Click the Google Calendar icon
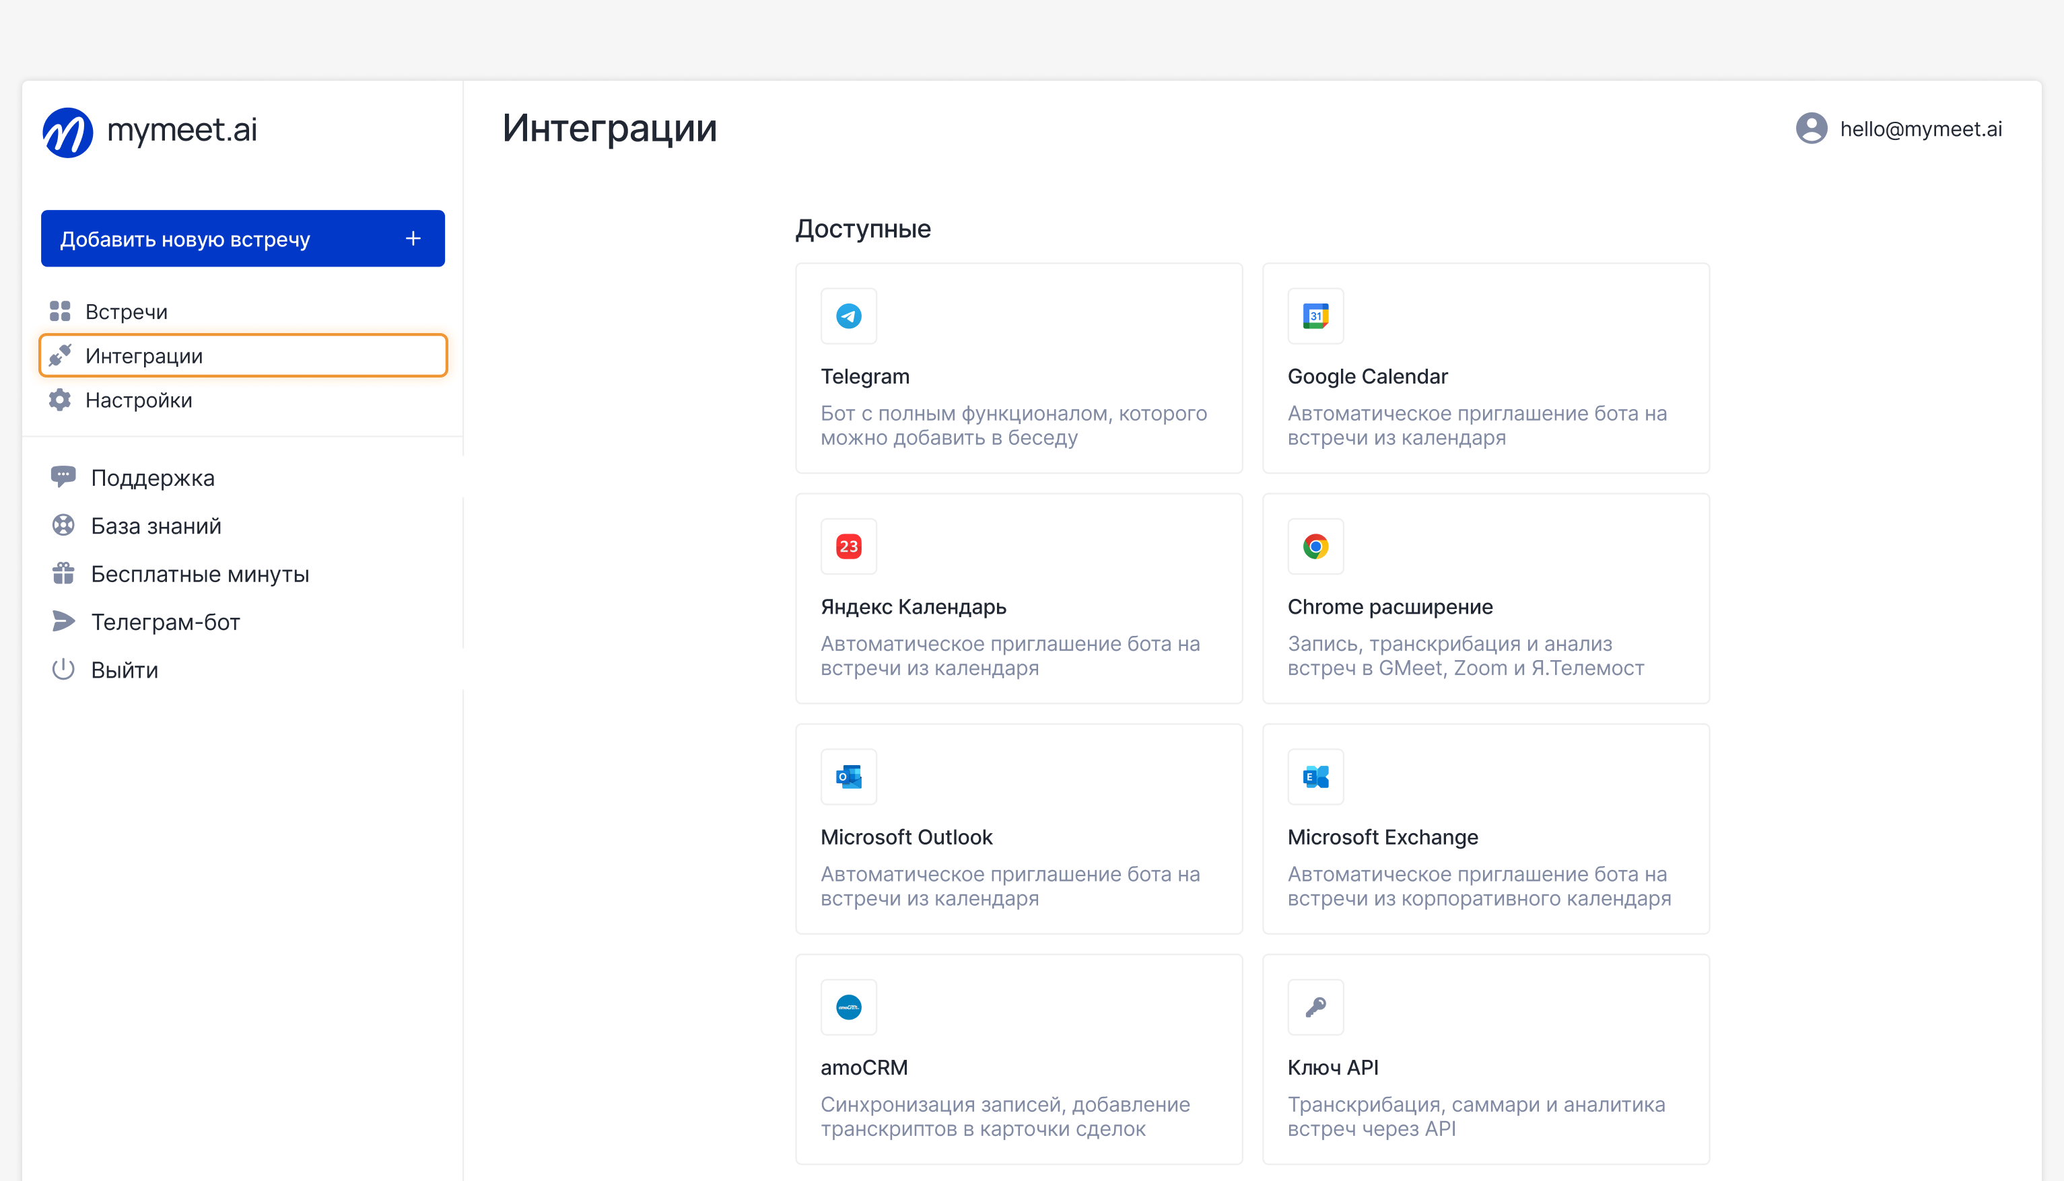2064x1181 pixels. point(1315,316)
